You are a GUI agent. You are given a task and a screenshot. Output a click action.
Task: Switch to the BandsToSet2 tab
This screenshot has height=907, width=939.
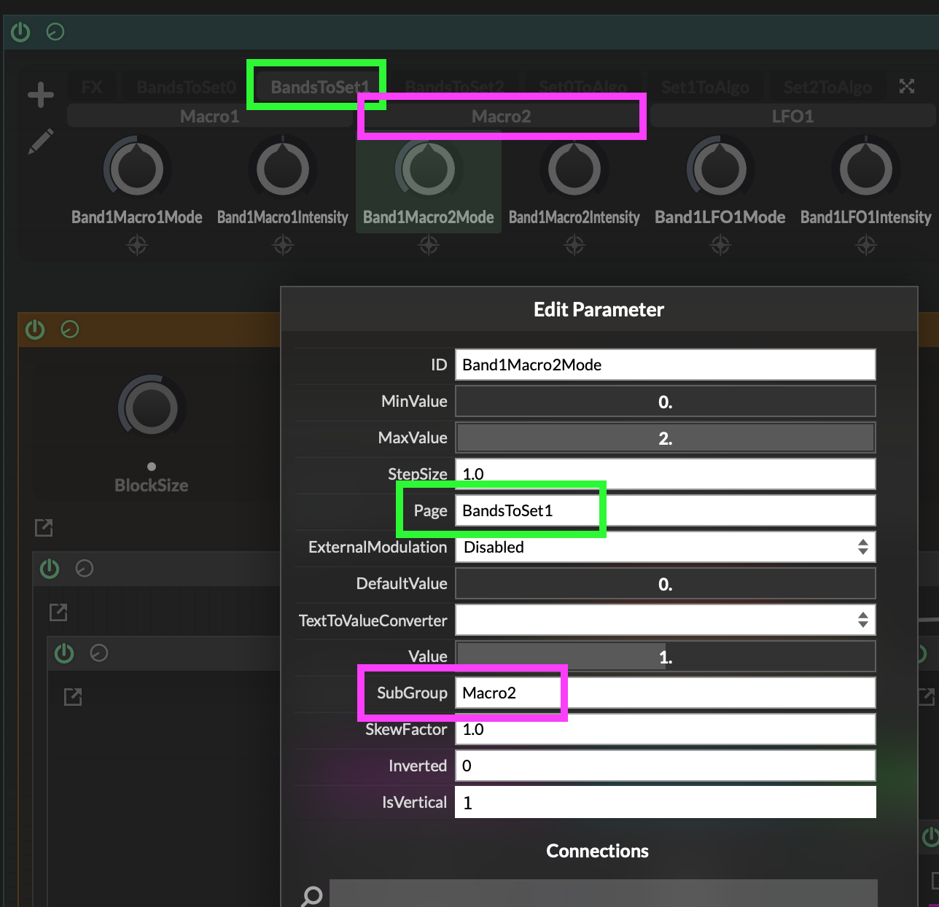coord(454,87)
